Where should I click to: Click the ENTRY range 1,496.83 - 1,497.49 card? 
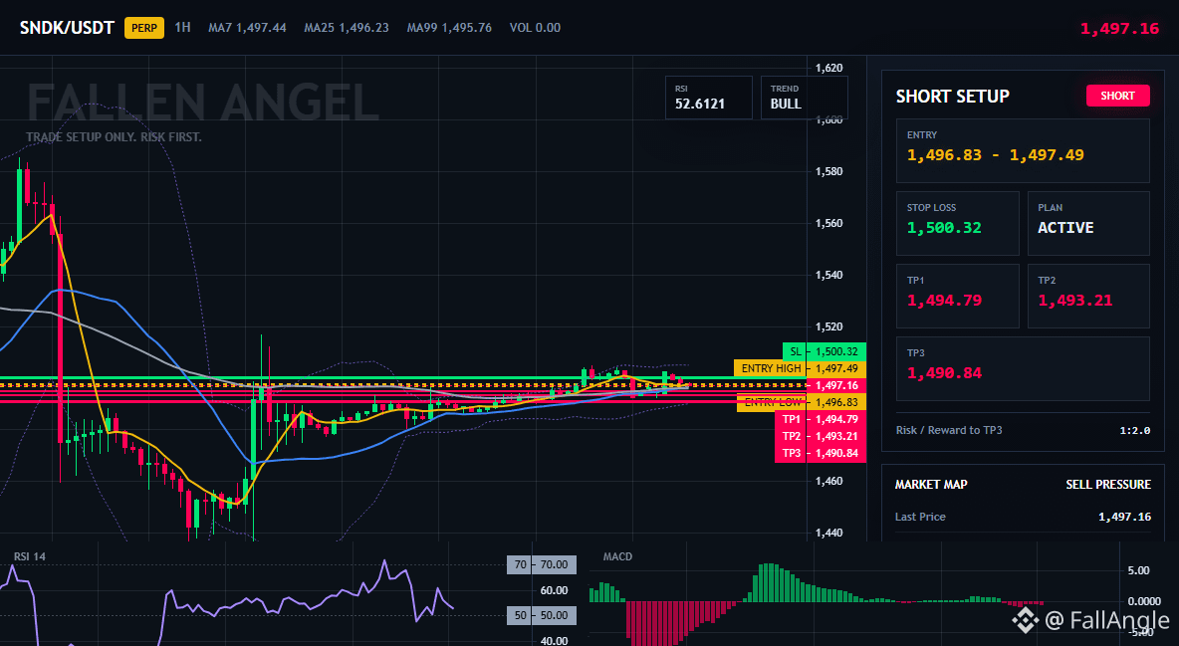point(1023,150)
